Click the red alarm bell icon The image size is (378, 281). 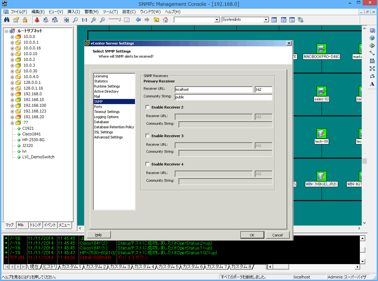point(37,20)
